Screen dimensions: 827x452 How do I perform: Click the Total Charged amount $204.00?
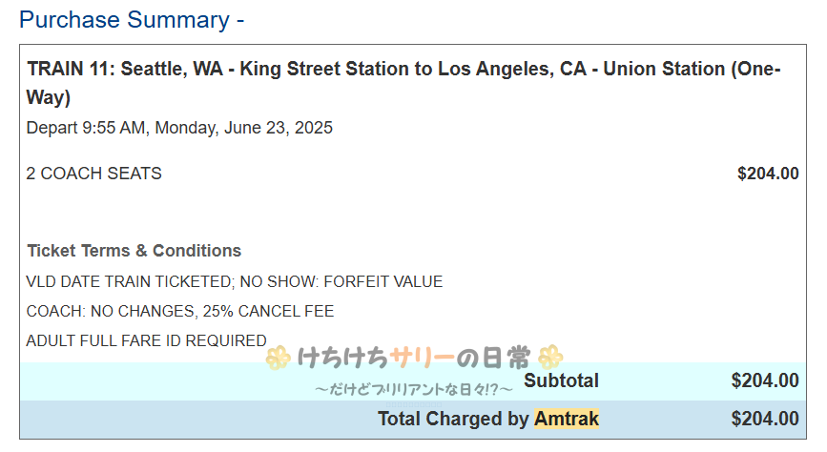pos(764,419)
